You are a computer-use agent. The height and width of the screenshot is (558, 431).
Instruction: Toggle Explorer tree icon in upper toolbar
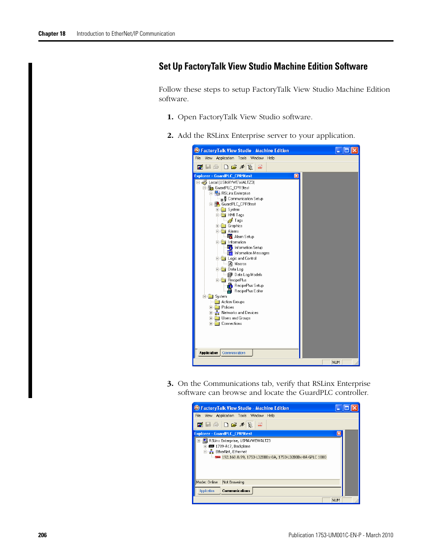tap(250, 167)
